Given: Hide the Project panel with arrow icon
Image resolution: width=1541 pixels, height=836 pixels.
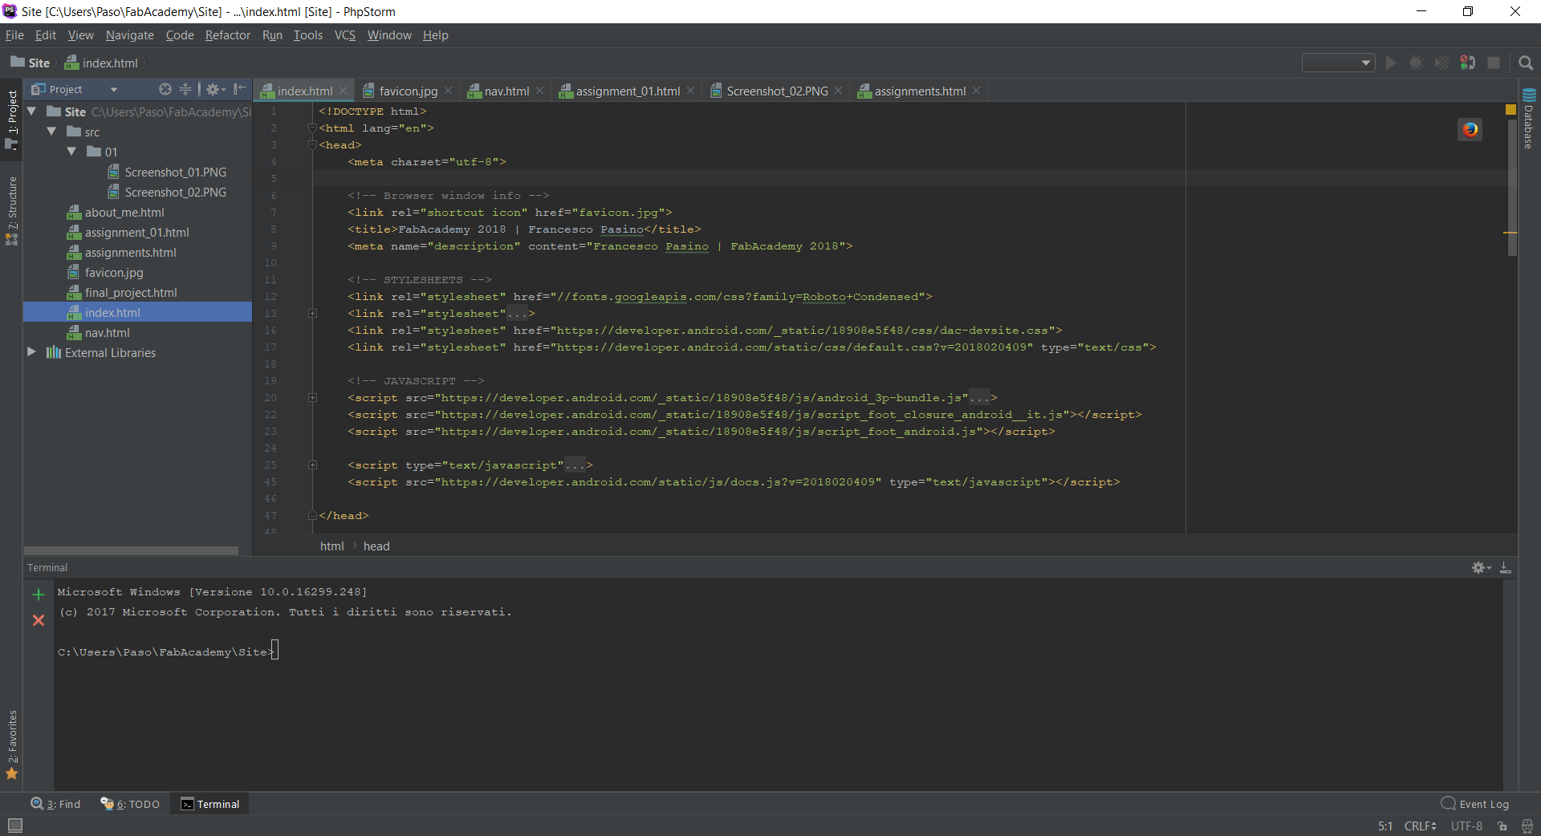Looking at the screenshot, I should pyautogui.click(x=239, y=89).
